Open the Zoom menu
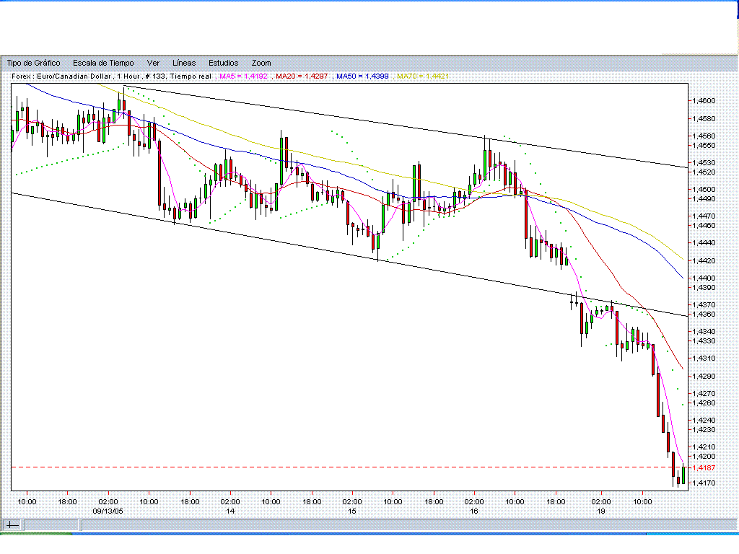Viewport: 739px width, 554px height. [x=261, y=63]
